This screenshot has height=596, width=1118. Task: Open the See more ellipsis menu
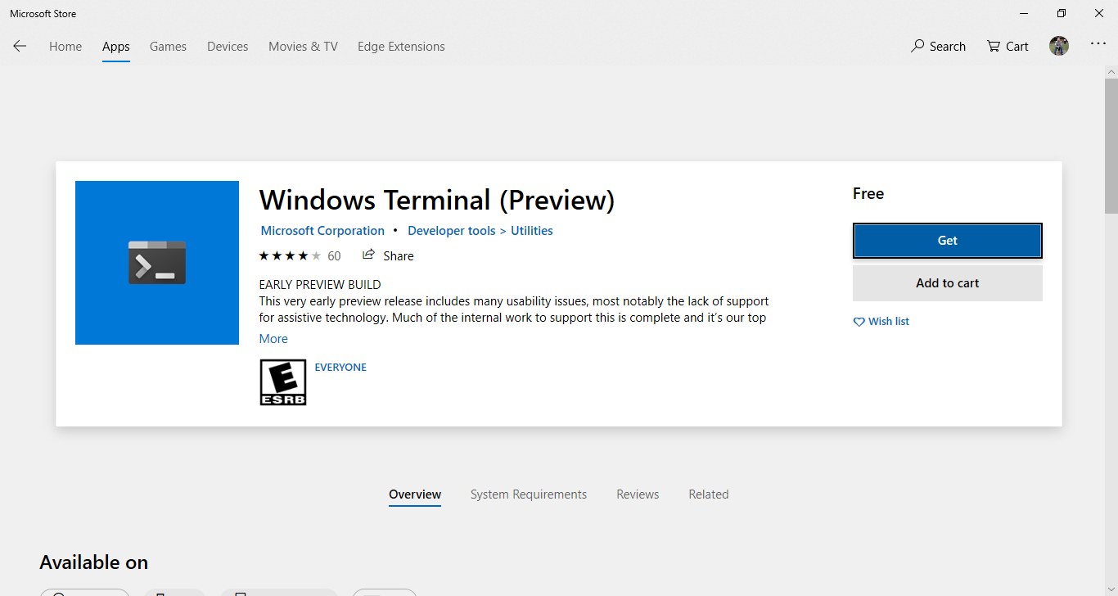(1098, 45)
